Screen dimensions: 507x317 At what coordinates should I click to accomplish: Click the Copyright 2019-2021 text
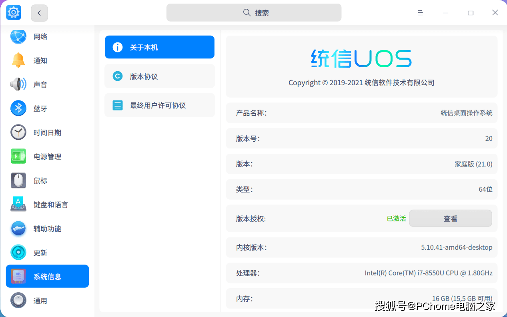(x=361, y=82)
